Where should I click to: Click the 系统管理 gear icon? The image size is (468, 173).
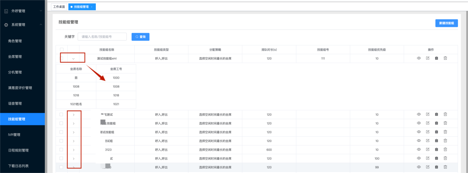pos(6,25)
